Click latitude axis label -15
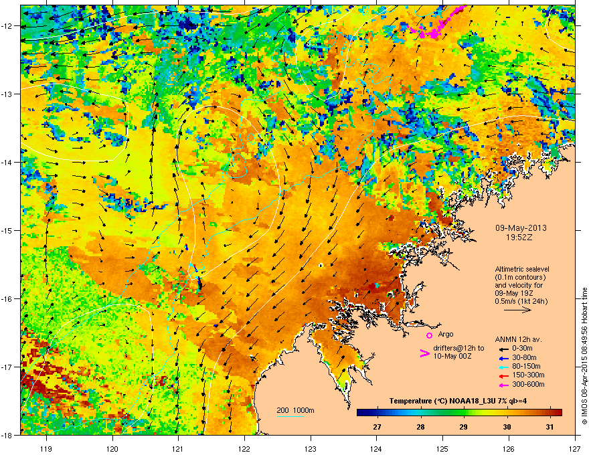This screenshot has width=589, height=455. click(x=7, y=230)
